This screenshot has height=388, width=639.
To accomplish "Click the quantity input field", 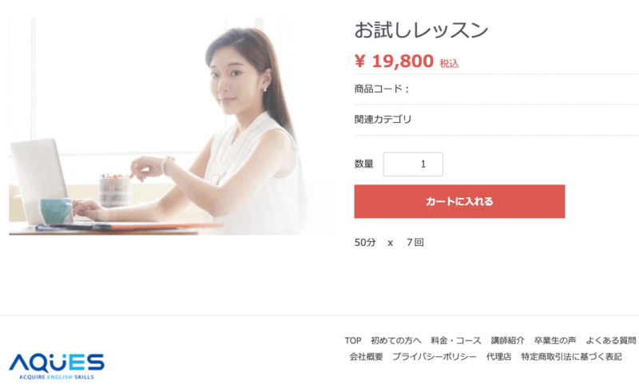I will (413, 164).
